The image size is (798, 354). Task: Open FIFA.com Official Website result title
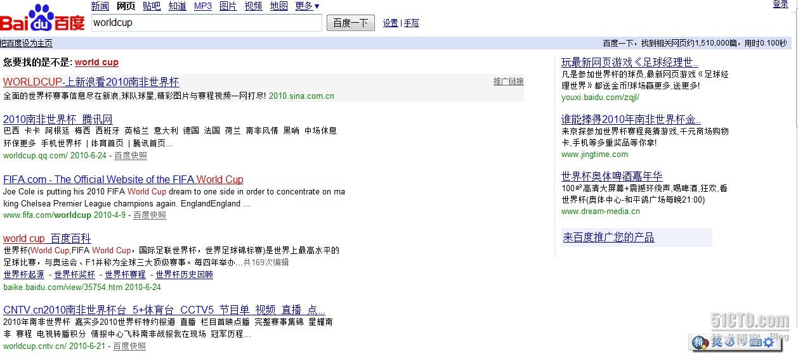[123, 179]
